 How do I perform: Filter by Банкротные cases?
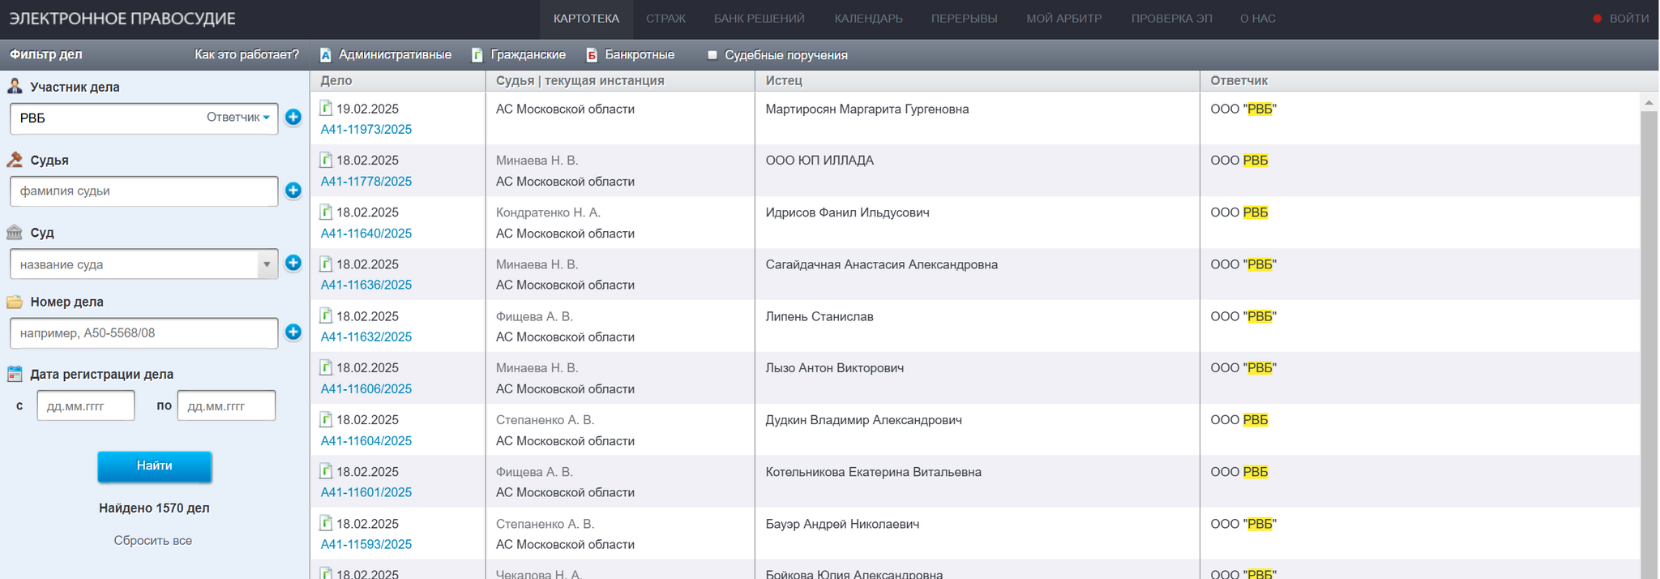click(x=631, y=54)
